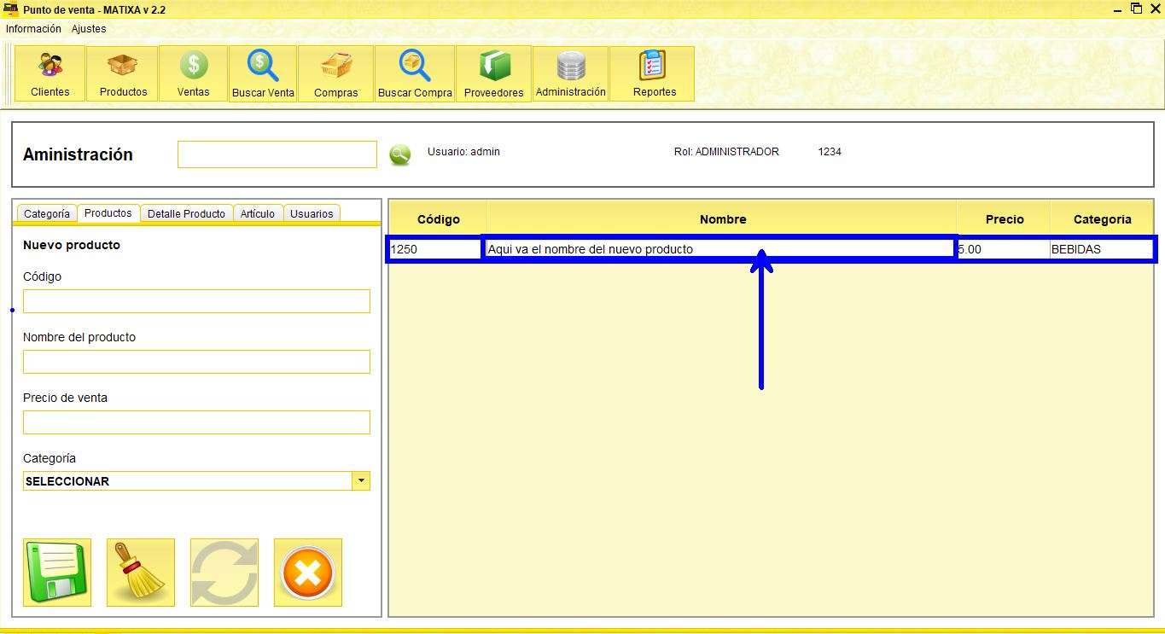This screenshot has width=1165, height=634.
Task: Click the search magnifier in Administración
Action: click(x=399, y=154)
